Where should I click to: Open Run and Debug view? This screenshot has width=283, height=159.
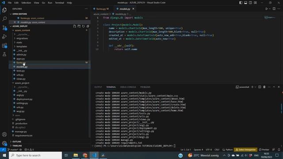(4, 37)
